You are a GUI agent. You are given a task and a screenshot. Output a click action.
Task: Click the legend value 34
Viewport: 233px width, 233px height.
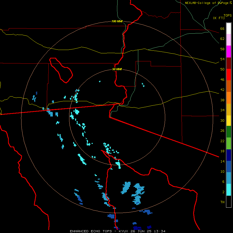pos(222,110)
